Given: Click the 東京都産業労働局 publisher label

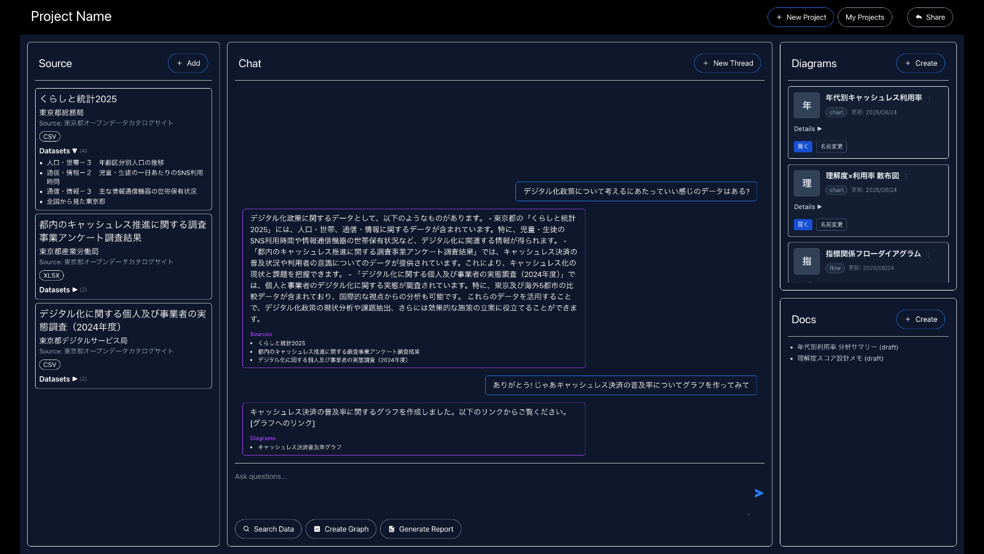Looking at the screenshot, I should (x=69, y=252).
